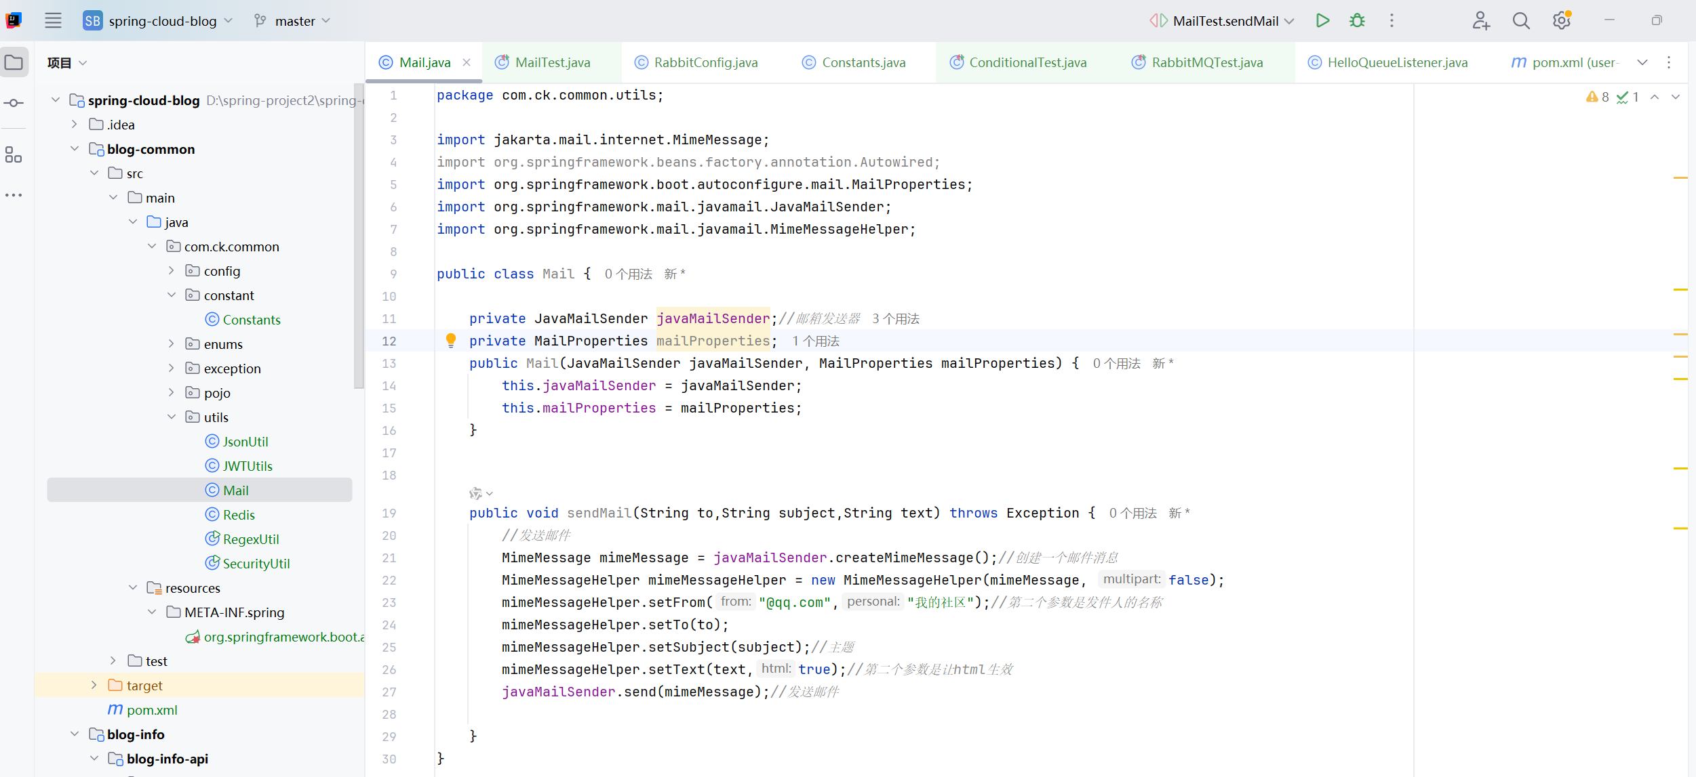
Task: Open main hamburger menu
Action: tap(53, 21)
